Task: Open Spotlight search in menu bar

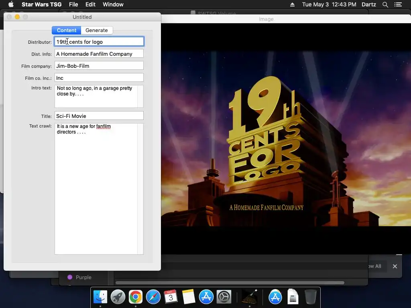Action: tap(385, 4)
